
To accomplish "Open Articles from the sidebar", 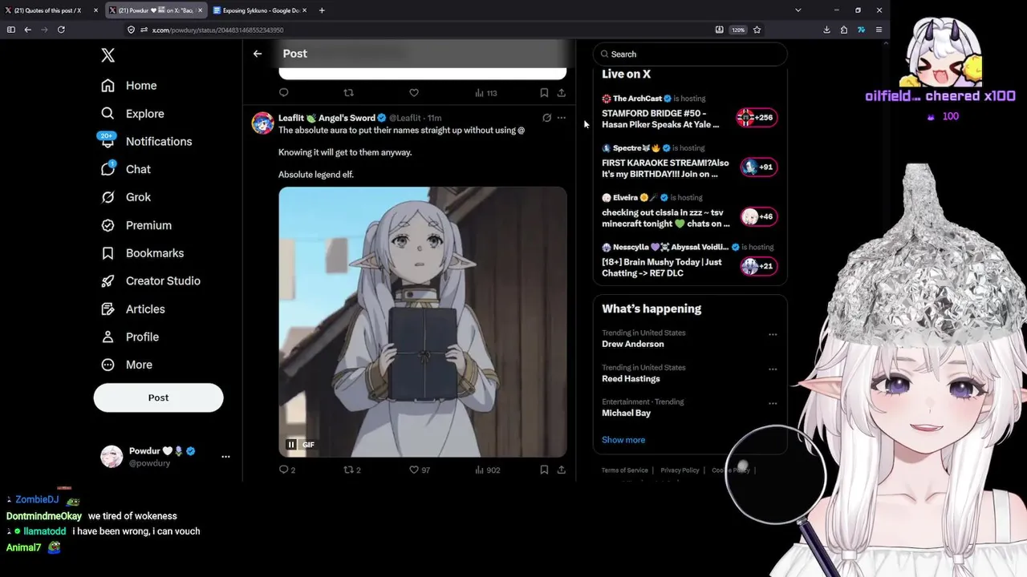I will (133, 309).
